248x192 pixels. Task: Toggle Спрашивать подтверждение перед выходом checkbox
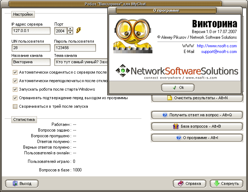(15, 98)
